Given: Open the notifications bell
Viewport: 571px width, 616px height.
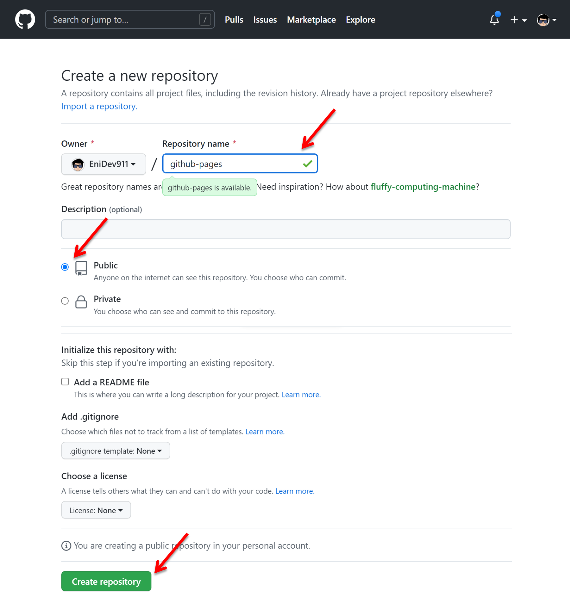Looking at the screenshot, I should 495,19.
